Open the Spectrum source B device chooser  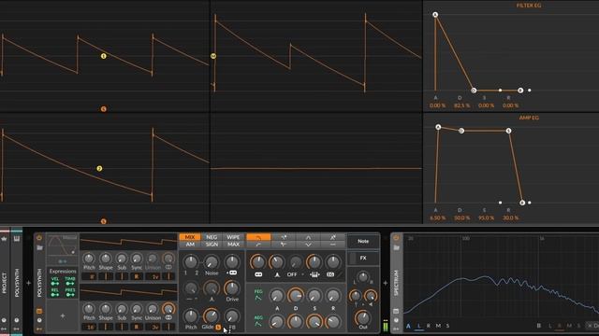coord(593,326)
